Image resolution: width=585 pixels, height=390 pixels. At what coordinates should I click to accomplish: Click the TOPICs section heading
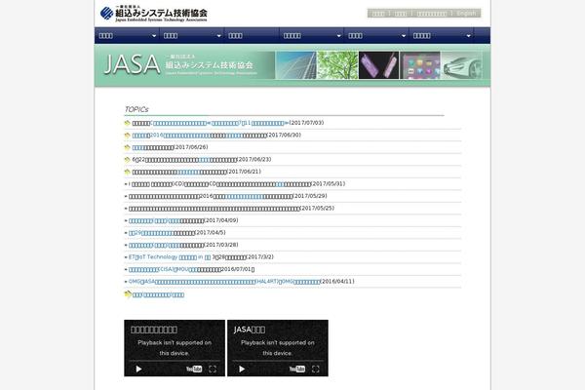pyautogui.click(x=136, y=109)
